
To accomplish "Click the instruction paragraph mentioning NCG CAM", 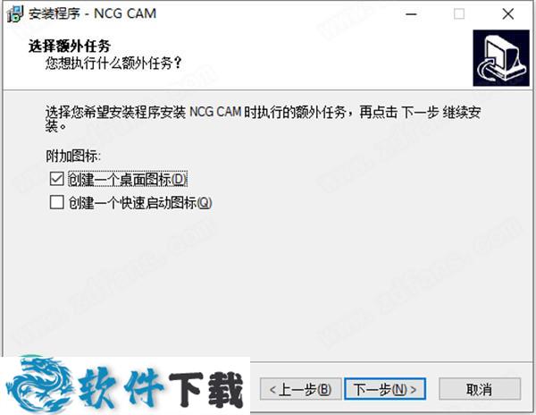I will [264, 119].
